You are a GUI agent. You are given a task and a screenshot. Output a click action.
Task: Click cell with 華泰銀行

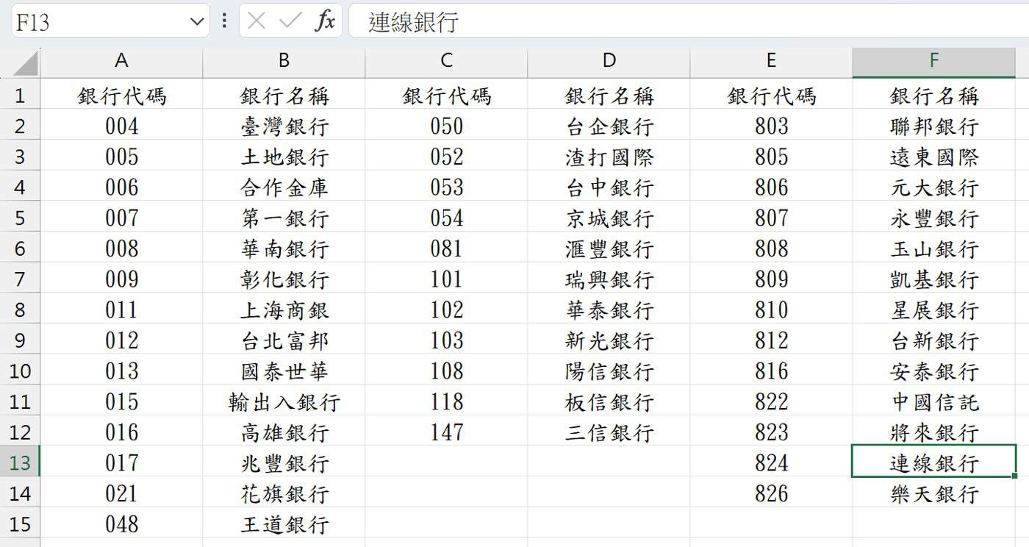pos(609,310)
